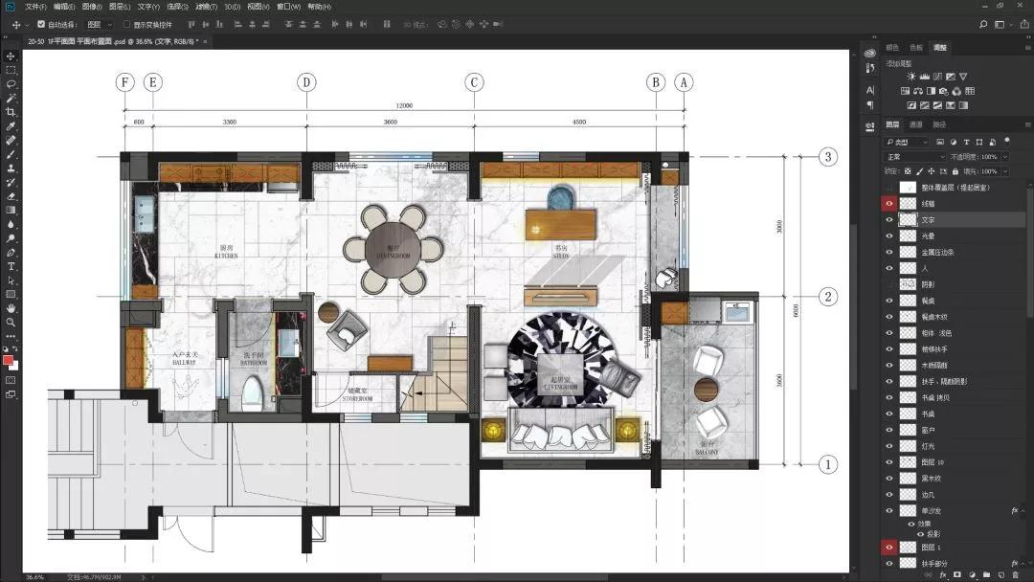This screenshot has height=582, width=1034.
Task: Select the Pen tool
Action: [x=11, y=253]
